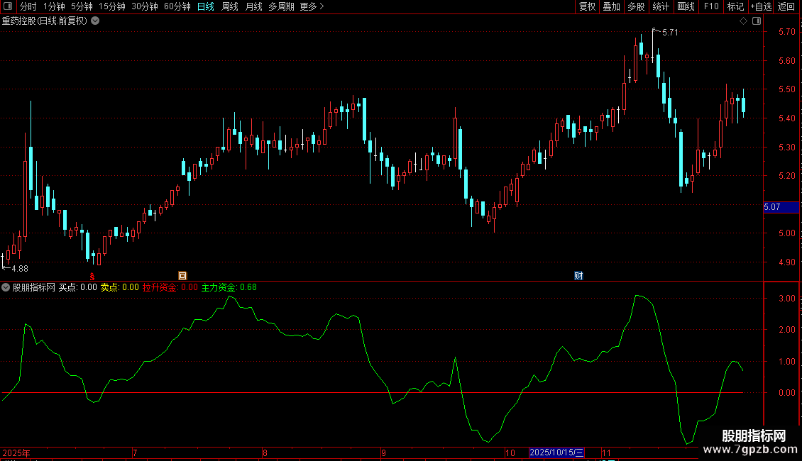The height and width of the screenshot is (461, 802).
Task: Open the orange announcement marker icon
Action: tap(182, 276)
